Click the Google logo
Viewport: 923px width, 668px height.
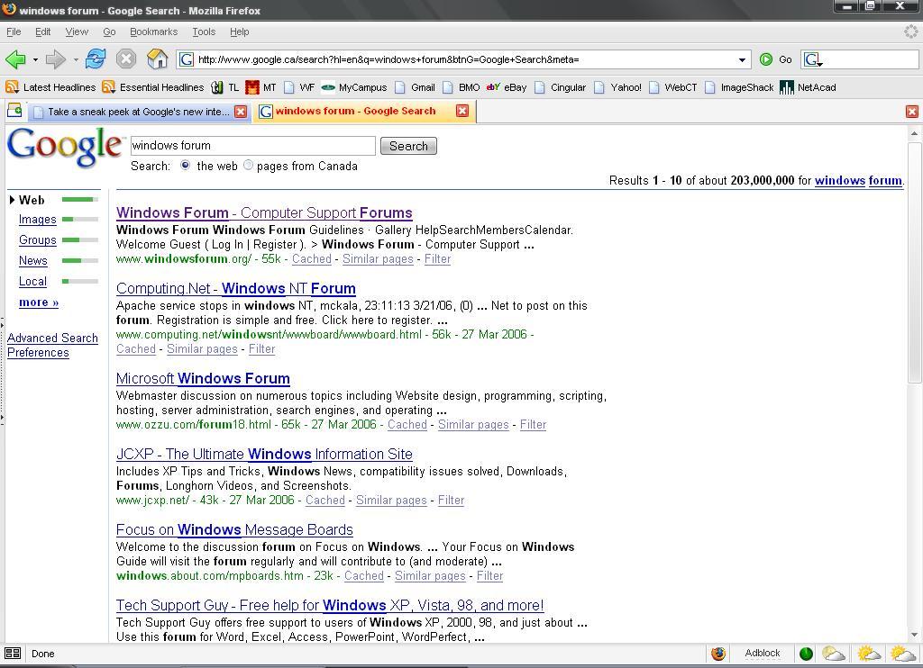[x=65, y=146]
